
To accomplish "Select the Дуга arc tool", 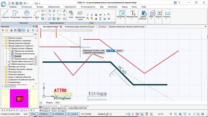I will point(37,14).
